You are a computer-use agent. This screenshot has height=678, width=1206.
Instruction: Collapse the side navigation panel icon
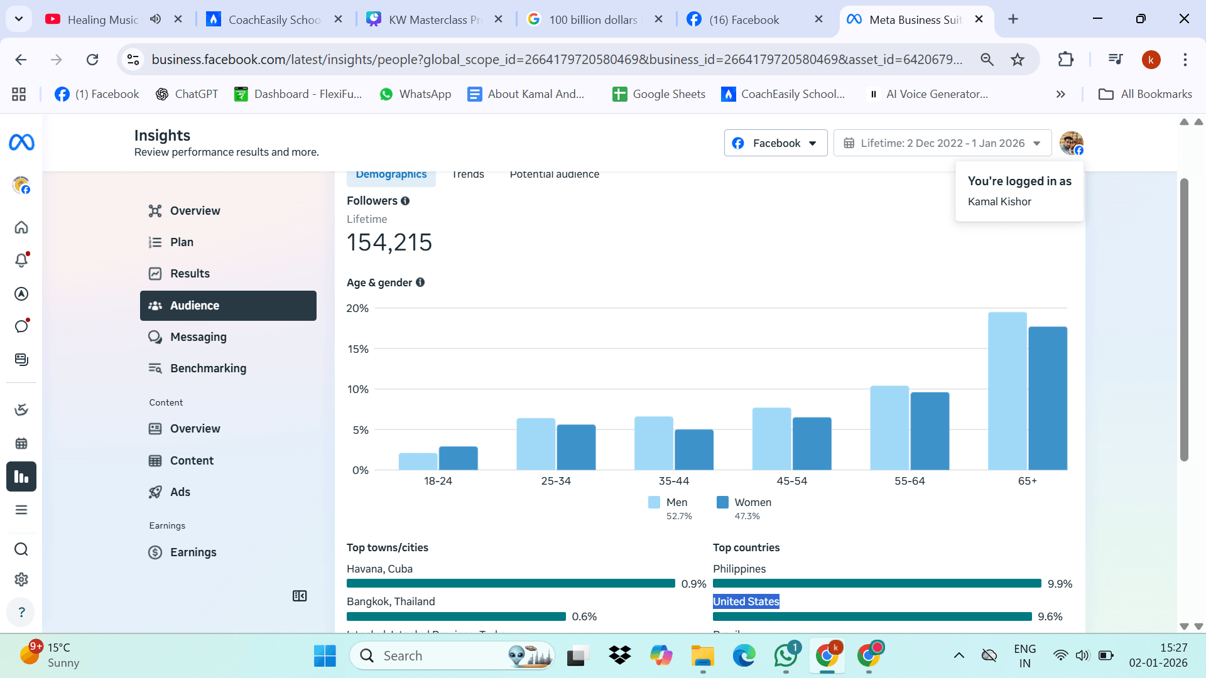click(300, 596)
